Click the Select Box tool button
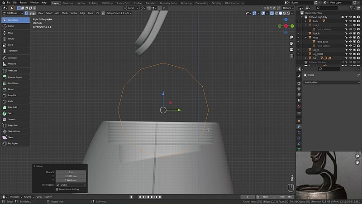The image size is (362, 204). pos(15,20)
